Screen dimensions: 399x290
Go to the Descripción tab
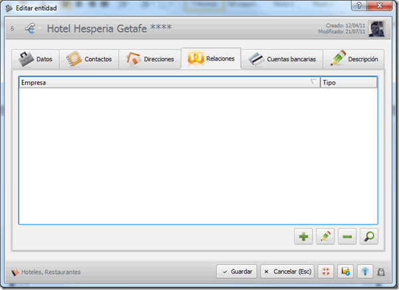click(x=354, y=59)
